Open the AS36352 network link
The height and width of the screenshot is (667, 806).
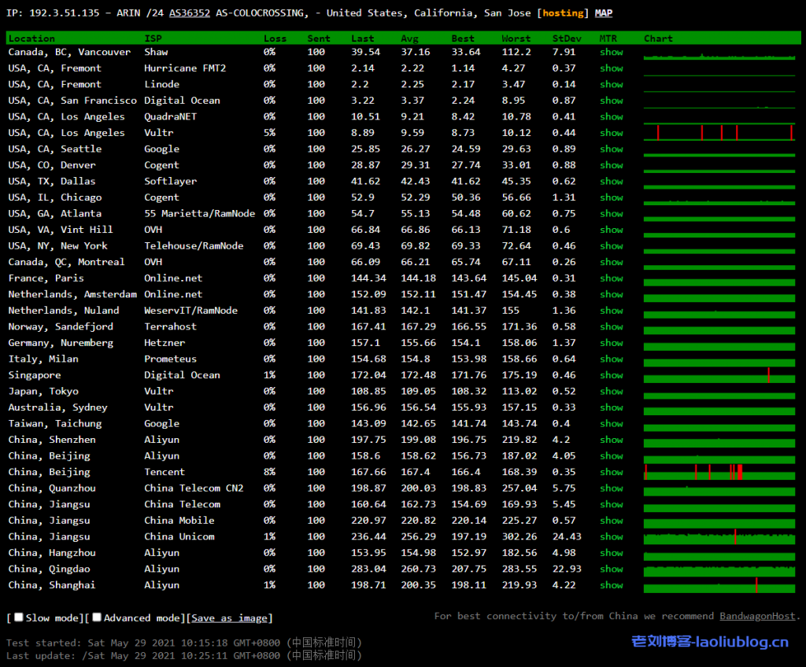pos(189,13)
